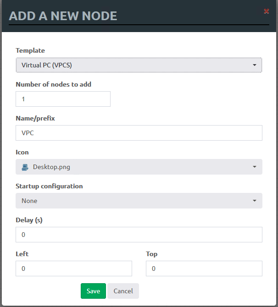
Task: Select the Delay (s) input box
Action: (139, 235)
